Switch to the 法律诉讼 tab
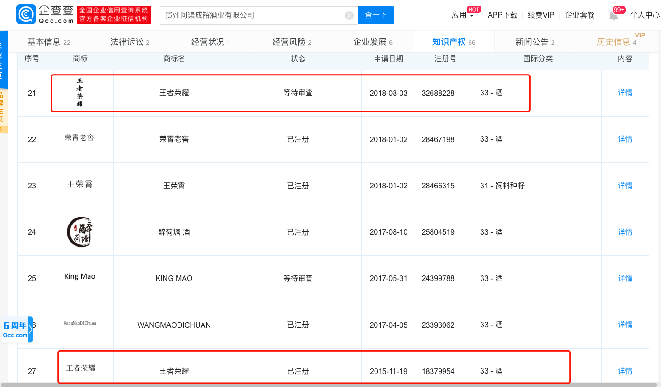 click(x=130, y=42)
